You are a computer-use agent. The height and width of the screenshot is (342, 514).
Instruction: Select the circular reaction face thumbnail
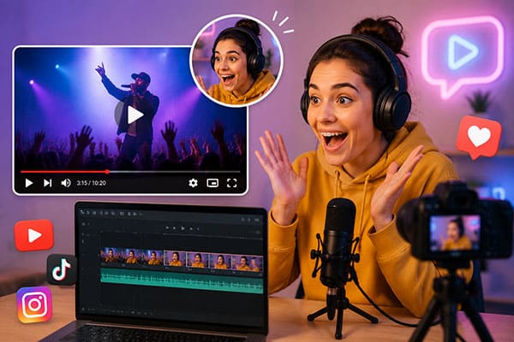point(236,61)
